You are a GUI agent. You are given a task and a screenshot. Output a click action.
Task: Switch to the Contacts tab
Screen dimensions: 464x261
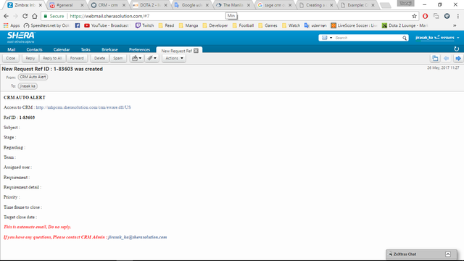point(34,49)
